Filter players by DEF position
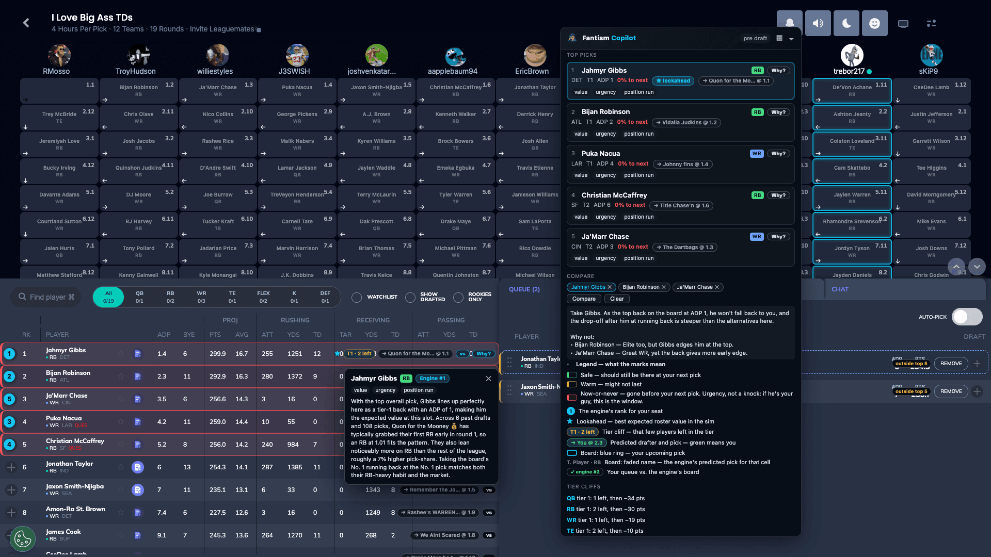The width and height of the screenshot is (991, 557). (325, 297)
